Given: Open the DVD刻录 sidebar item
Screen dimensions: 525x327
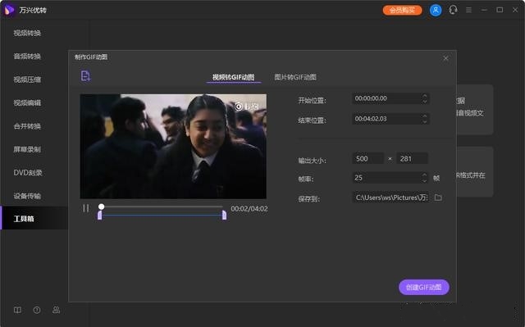Looking at the screenshot, I should (x=28, y=173).
